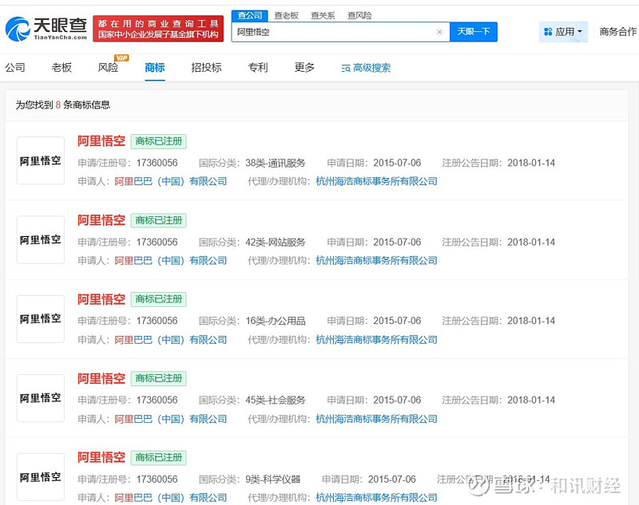Open 杭州海浩商标事务所 agency link in 42类 entry
Screen dimensions: 639x505
(376, 260)
